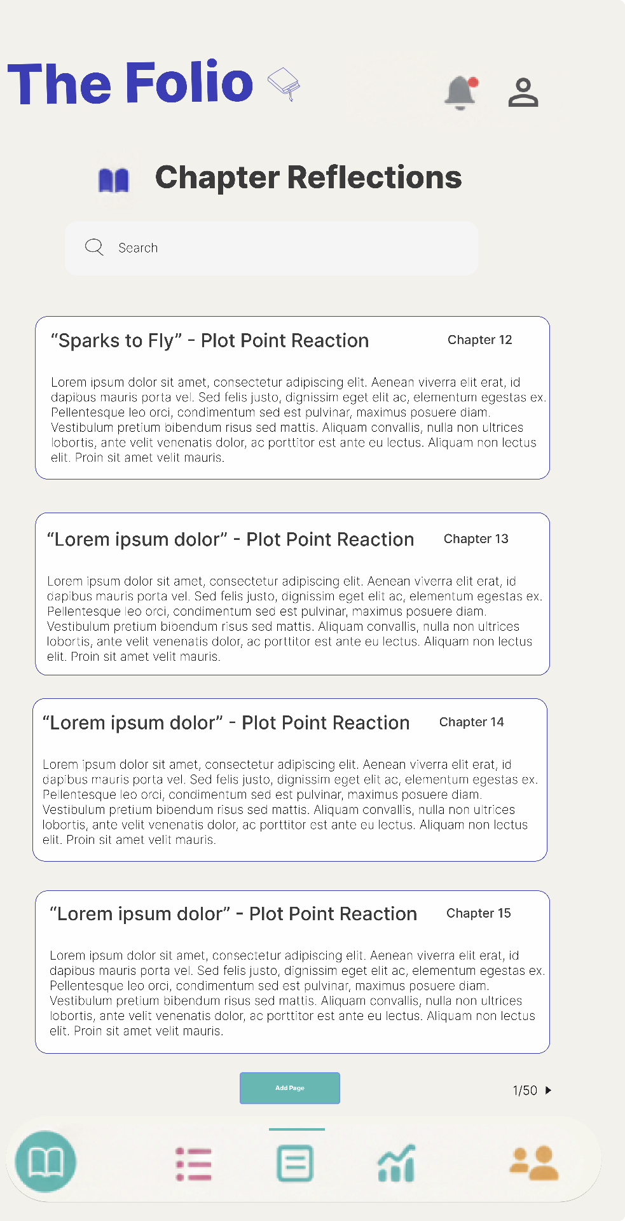Go to next page with arrow
The image size is (625, 1221).
pos(548,1090)
